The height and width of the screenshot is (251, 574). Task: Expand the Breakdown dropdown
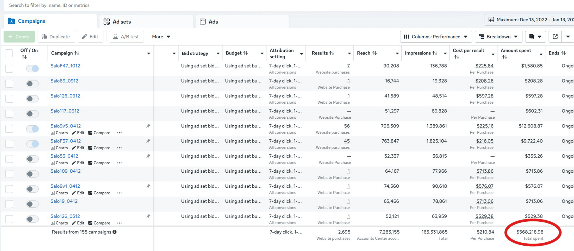point(498,37)
